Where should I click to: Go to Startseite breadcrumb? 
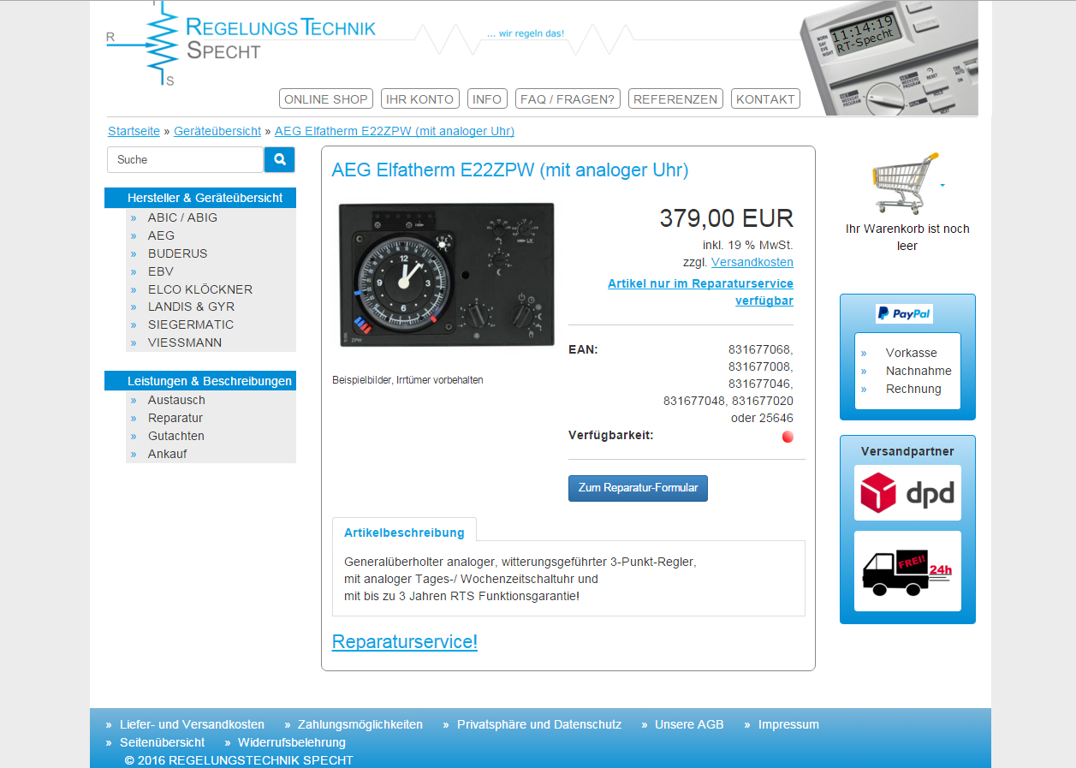tap(134, 131)
